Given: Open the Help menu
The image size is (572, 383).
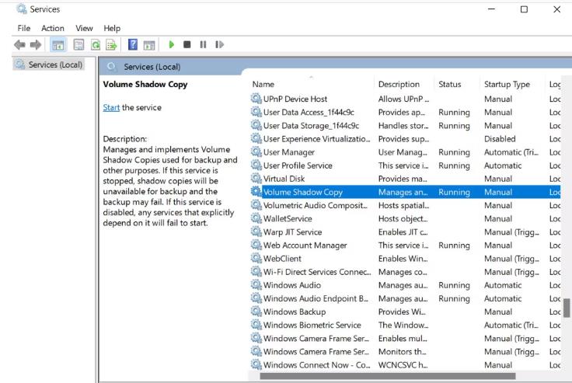Looking at the screenshot, I should click(112, 28).
